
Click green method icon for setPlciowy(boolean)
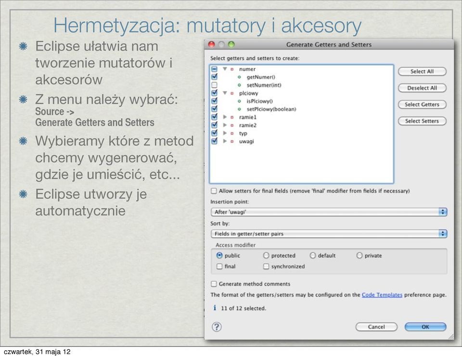[x=239, y=109]
